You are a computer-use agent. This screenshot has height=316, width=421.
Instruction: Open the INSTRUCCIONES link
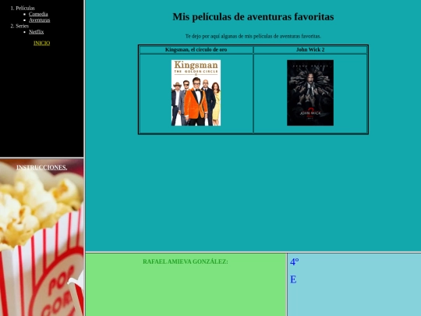click(41, 168)
